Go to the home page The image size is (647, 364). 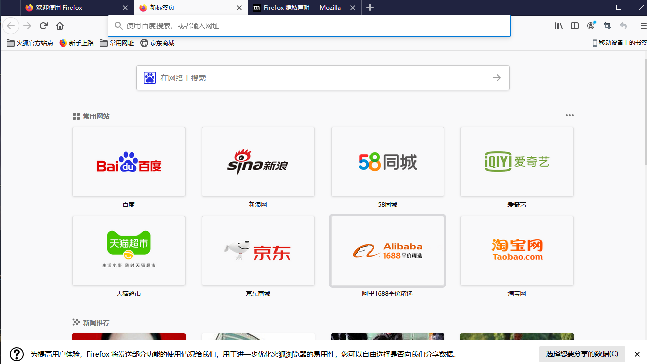point(59,26)
